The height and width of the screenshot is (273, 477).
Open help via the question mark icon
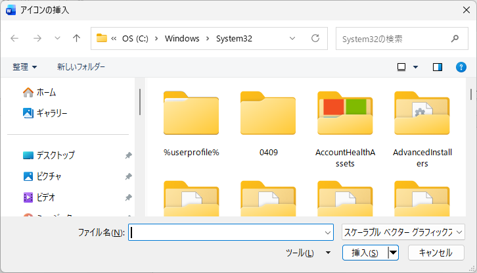(x=461, y=67)
